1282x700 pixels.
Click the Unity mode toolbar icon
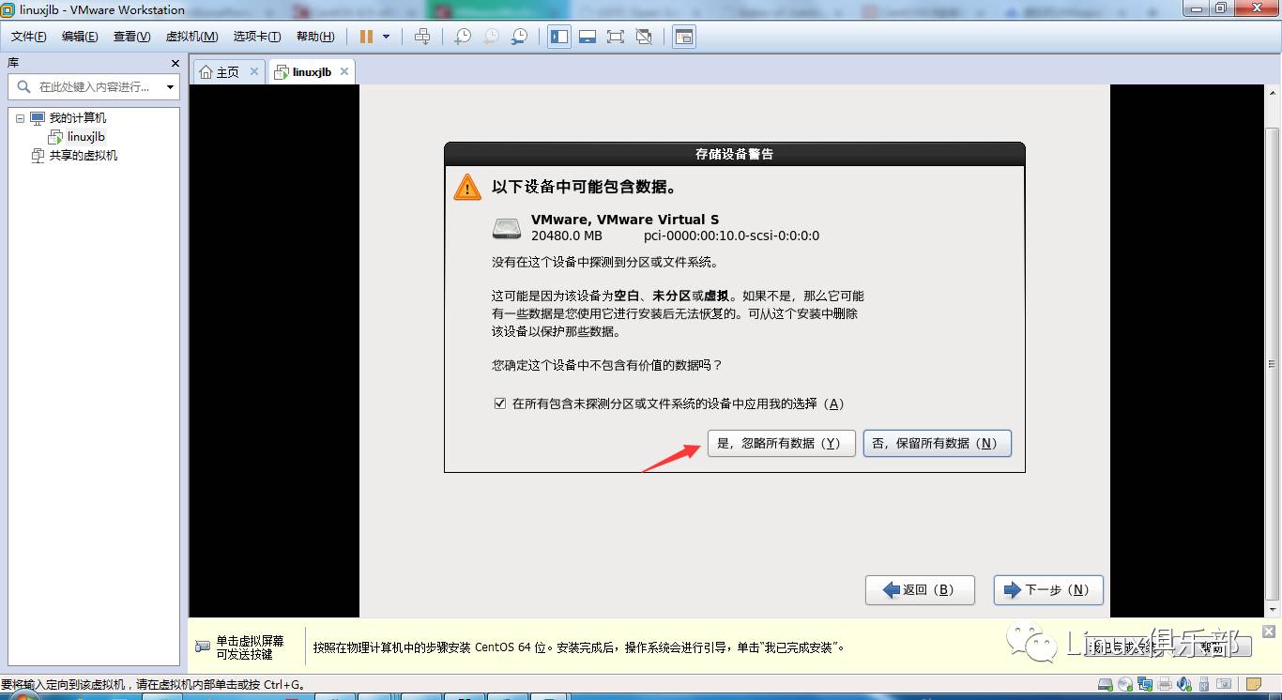click(x=644, y=37)
